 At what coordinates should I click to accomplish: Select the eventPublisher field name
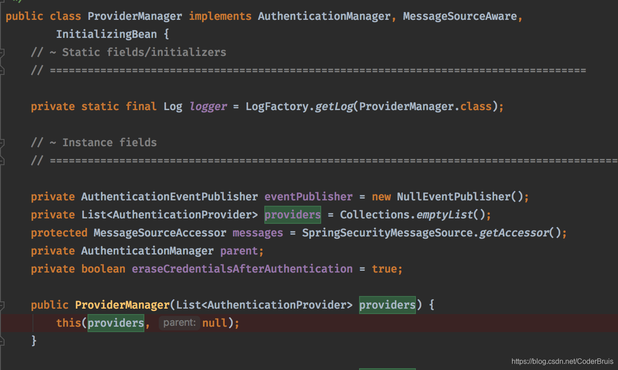point(309,197)
